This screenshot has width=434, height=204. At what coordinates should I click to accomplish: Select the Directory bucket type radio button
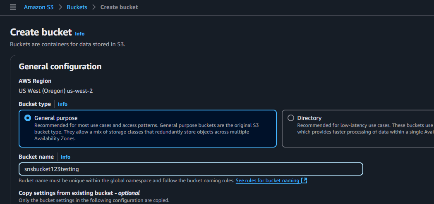point(291,118)
